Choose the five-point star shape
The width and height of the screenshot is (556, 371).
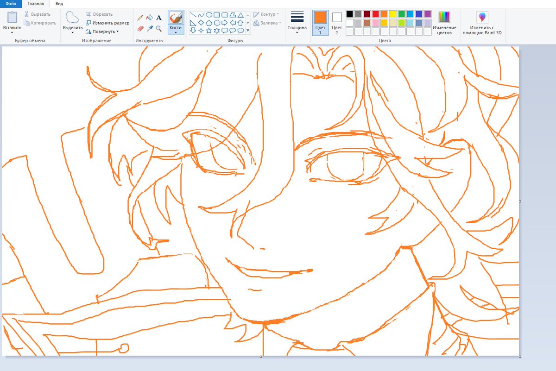click(209, 31)
